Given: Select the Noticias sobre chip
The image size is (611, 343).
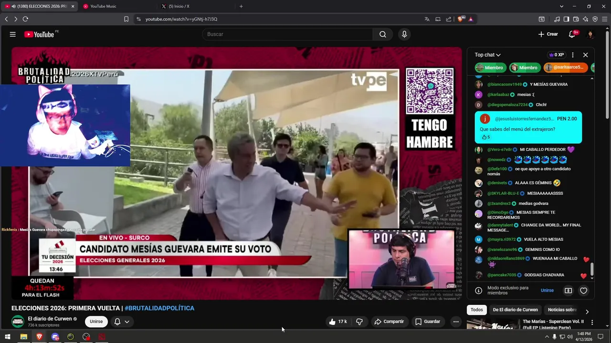Looking at the screenshot, I should (x=562, y=310).
